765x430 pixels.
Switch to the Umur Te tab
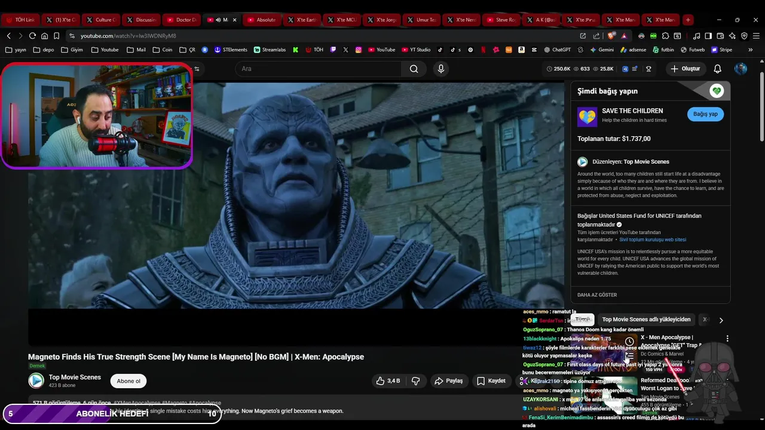[421, 20]
